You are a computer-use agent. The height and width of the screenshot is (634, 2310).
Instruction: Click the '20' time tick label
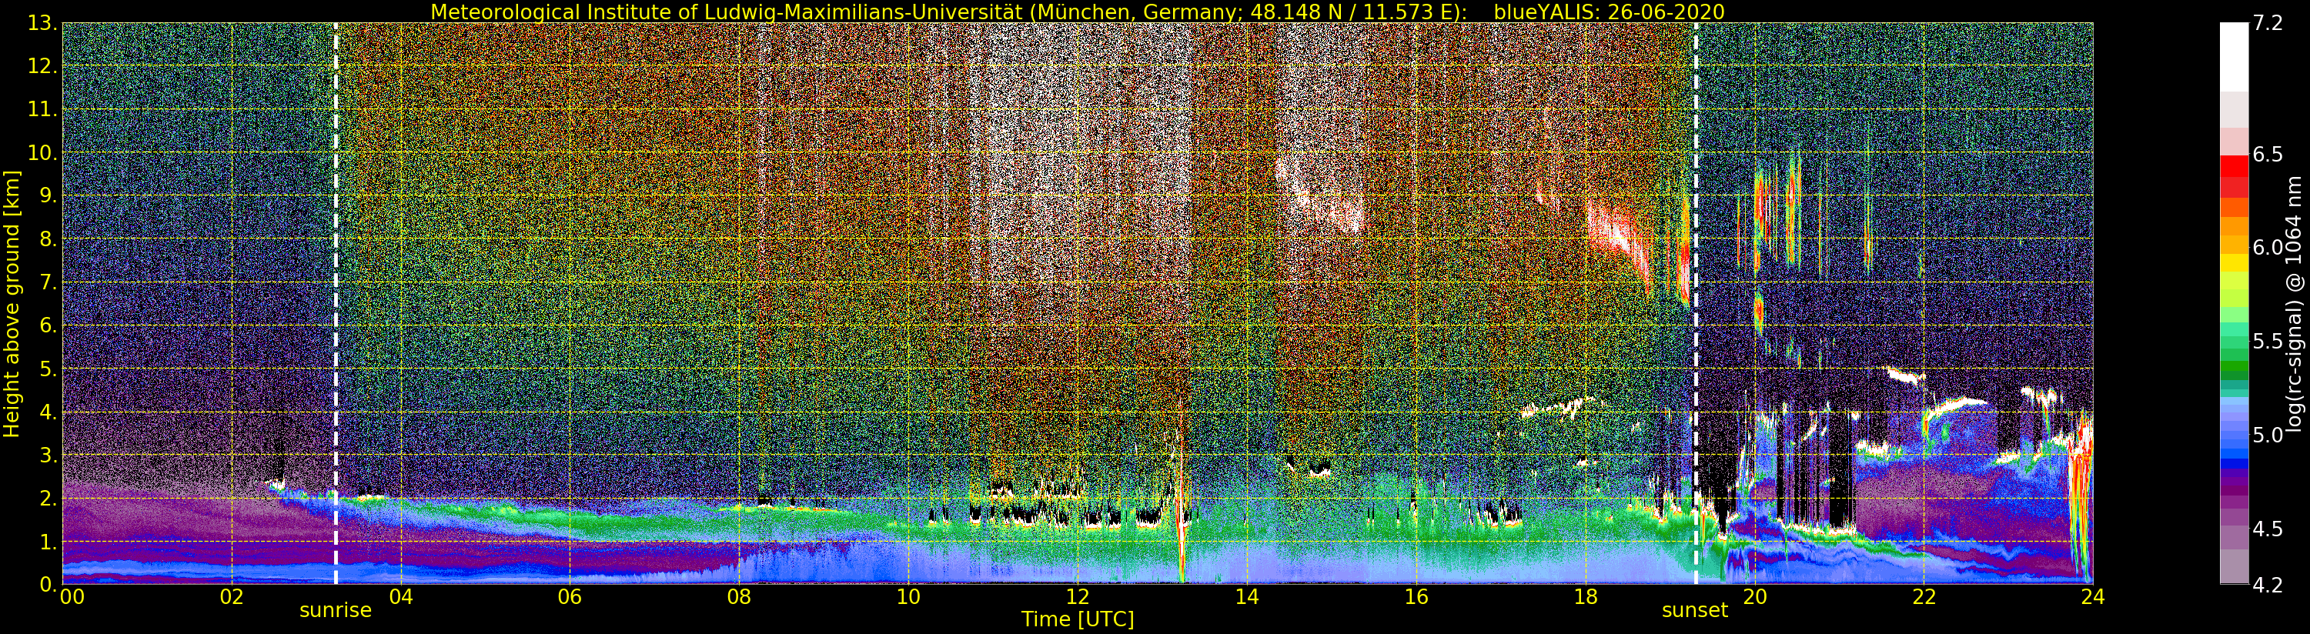pos(1755,596)
